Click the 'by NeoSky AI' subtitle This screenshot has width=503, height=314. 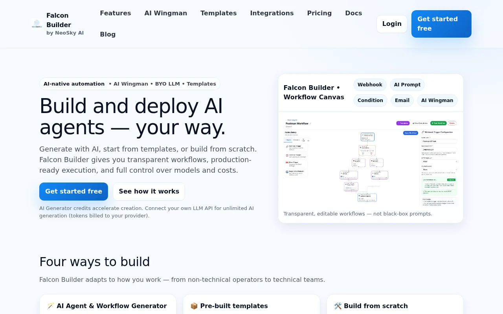pyautogui.click(x=65, y=33)
